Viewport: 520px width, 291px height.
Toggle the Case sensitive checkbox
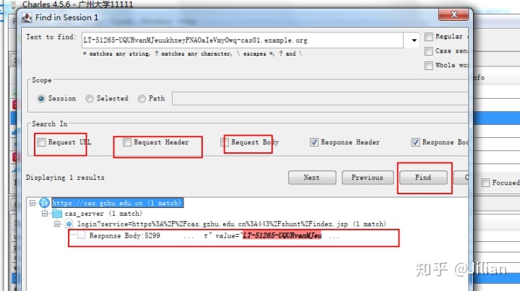(428, 51)
